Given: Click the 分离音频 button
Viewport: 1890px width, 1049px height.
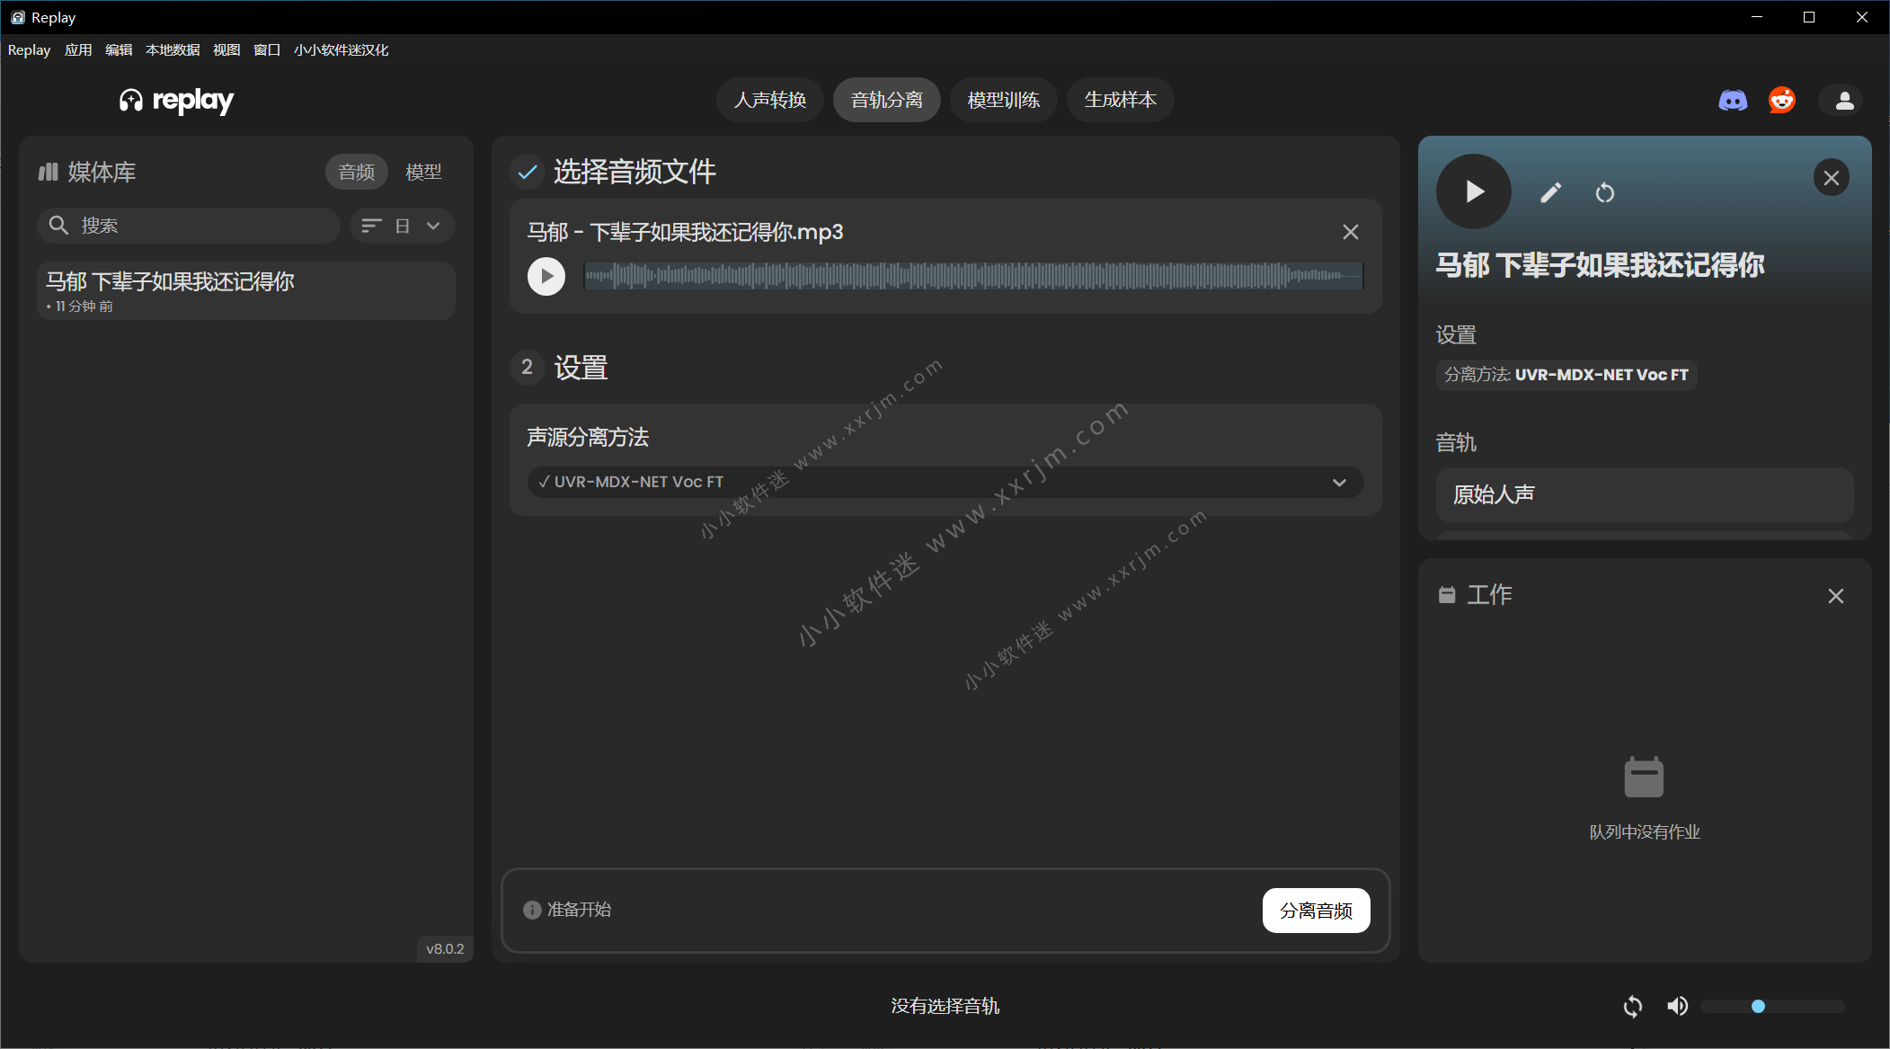Looking at the screenshot, I should [x=1316, y=911].
